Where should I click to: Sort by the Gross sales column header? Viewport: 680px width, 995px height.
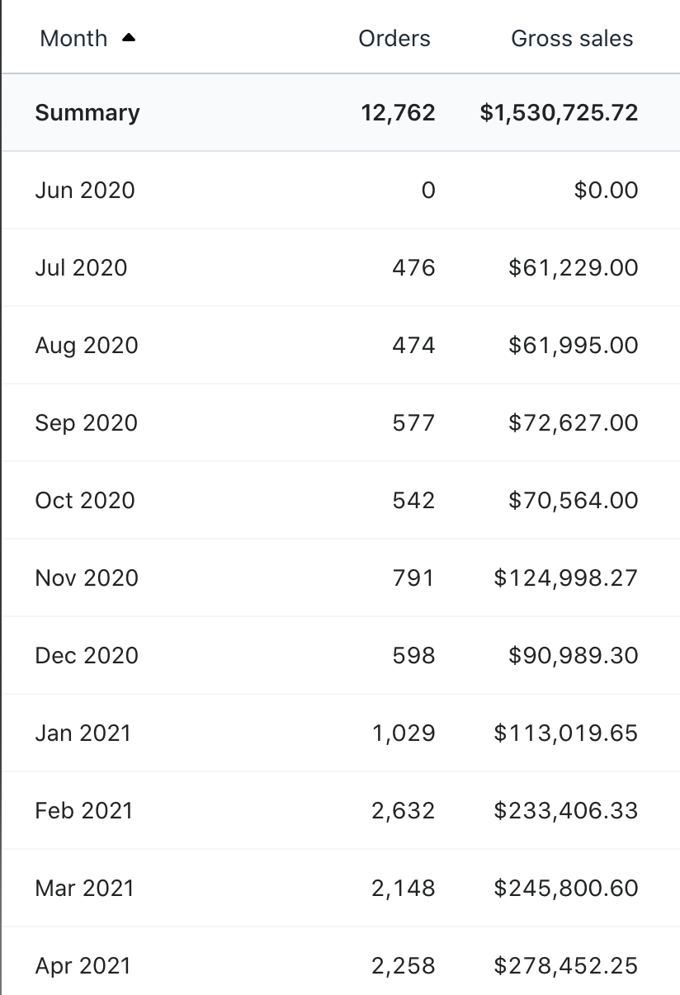572,39
